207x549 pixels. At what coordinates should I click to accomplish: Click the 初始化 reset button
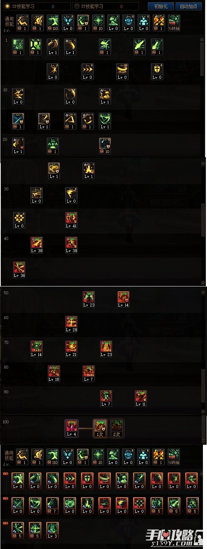161,6
